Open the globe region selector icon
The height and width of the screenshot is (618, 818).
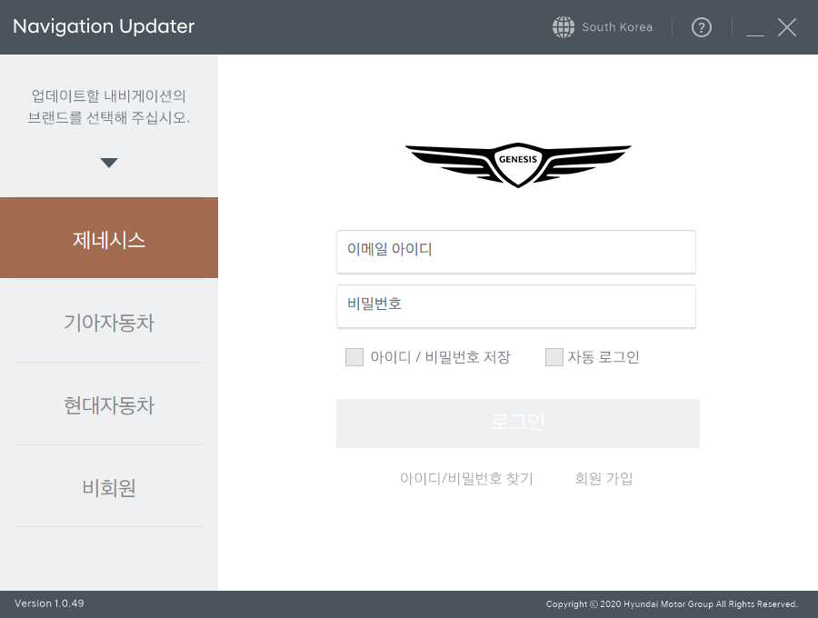pos(564,27)
